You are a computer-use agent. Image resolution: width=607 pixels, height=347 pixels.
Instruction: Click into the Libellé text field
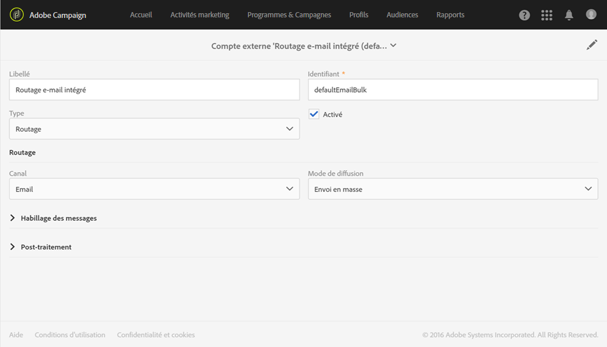154,90
